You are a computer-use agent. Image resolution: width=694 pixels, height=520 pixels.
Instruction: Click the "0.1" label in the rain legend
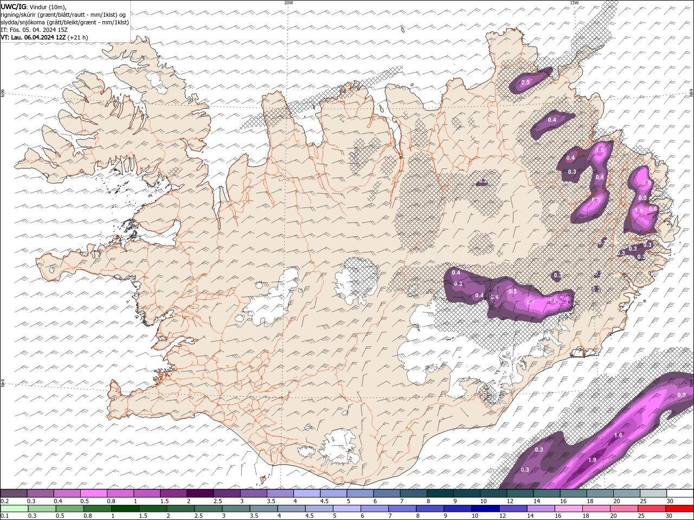tap(5, 516)
